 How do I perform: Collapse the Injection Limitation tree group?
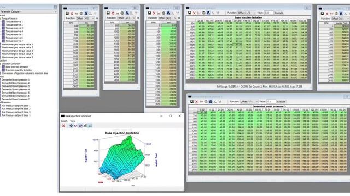point(1,64)
